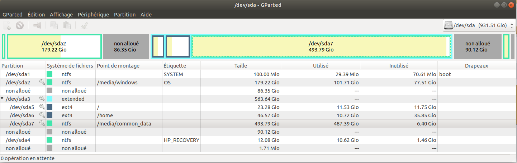The image size is (517, 163).
Task: Click the Resize/Move partition toolbar icon
Action: click(x=37, y=25)
